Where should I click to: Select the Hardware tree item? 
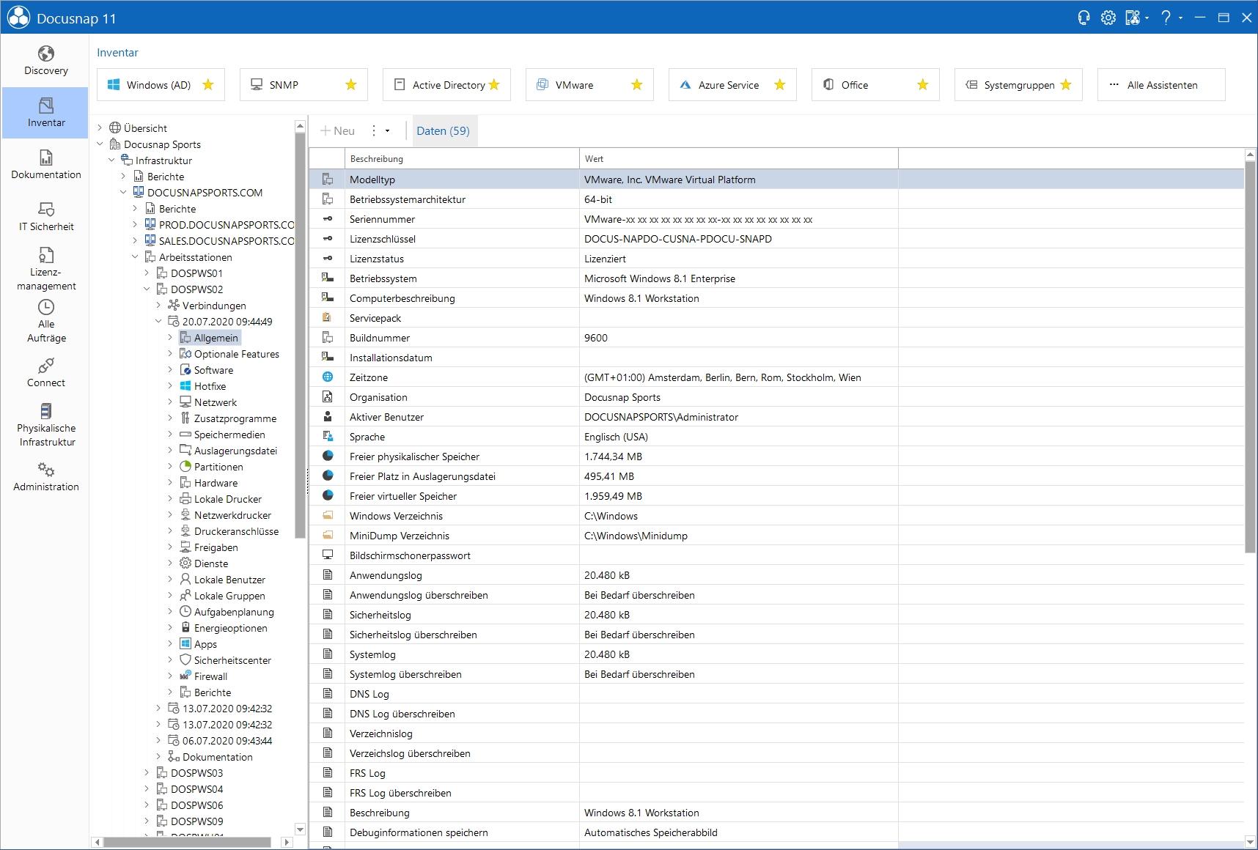(x=216, y=483)
